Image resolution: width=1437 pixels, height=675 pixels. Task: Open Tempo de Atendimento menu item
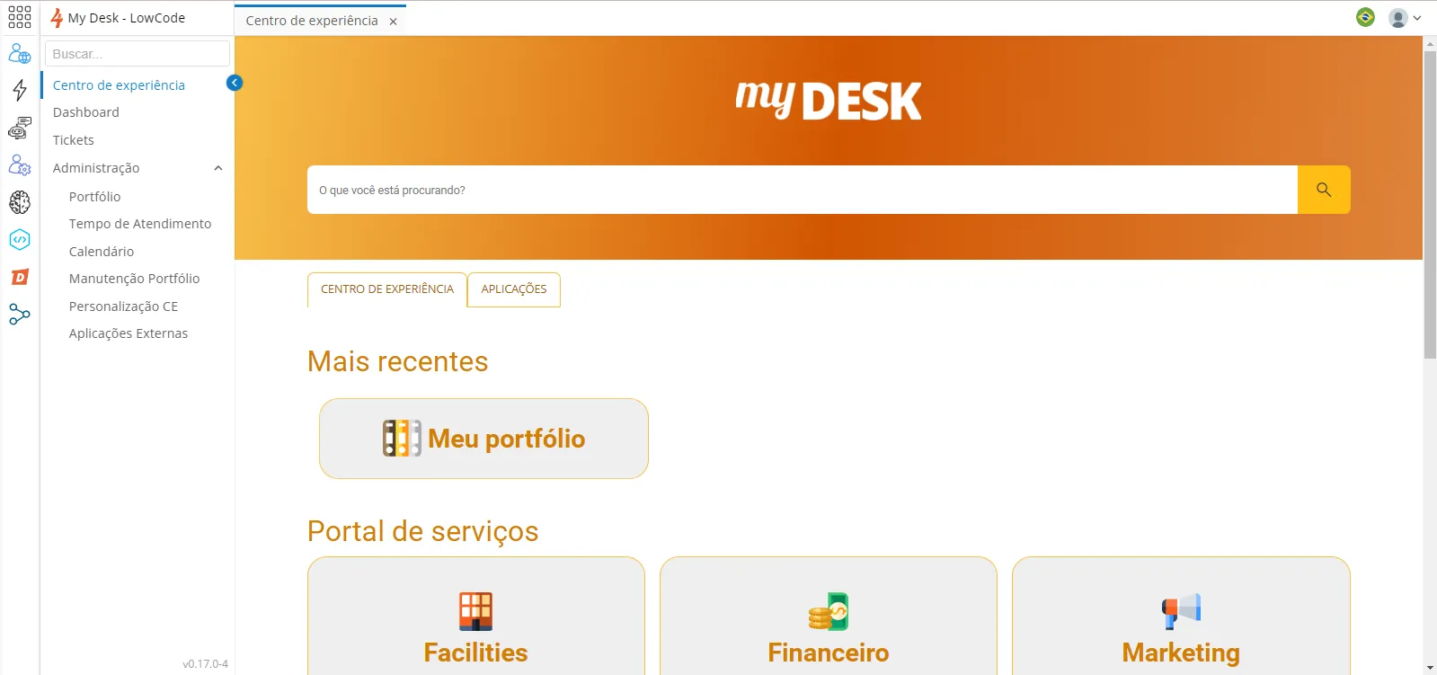(x=140, y=224)
